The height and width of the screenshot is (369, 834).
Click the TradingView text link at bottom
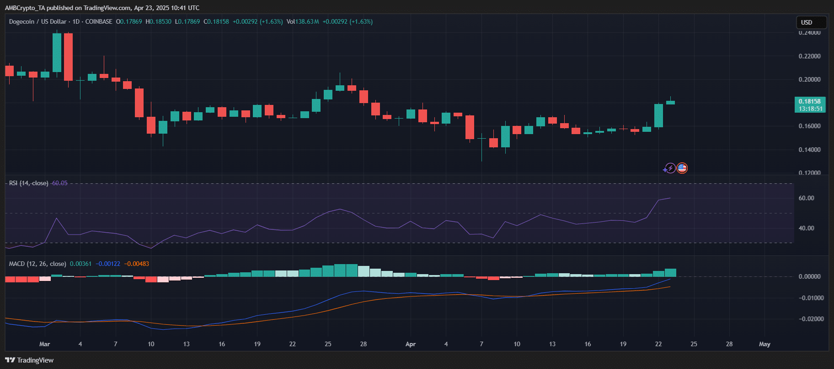click(35, 360)
